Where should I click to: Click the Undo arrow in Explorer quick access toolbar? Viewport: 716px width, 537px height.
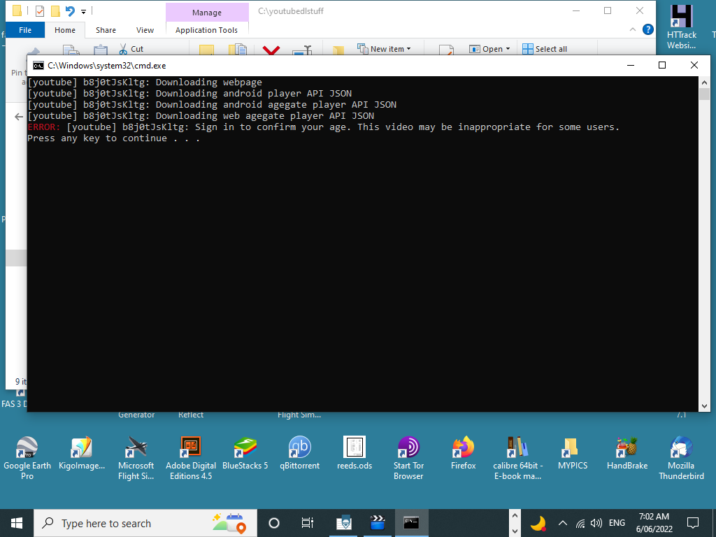70,11
